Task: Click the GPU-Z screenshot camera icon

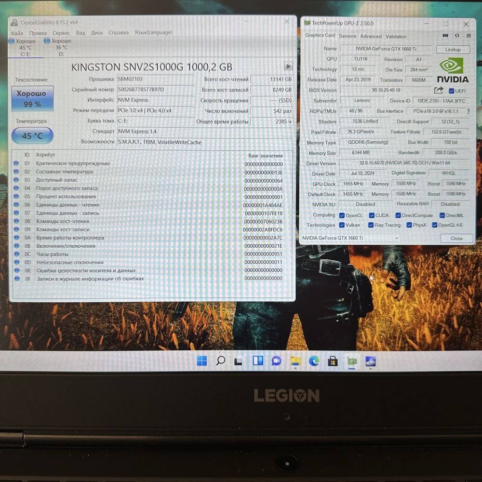Action: (x=445, y=36)
